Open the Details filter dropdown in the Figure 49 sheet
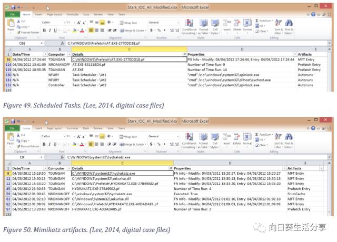This screenshot has height=242, width=337. 185,54
